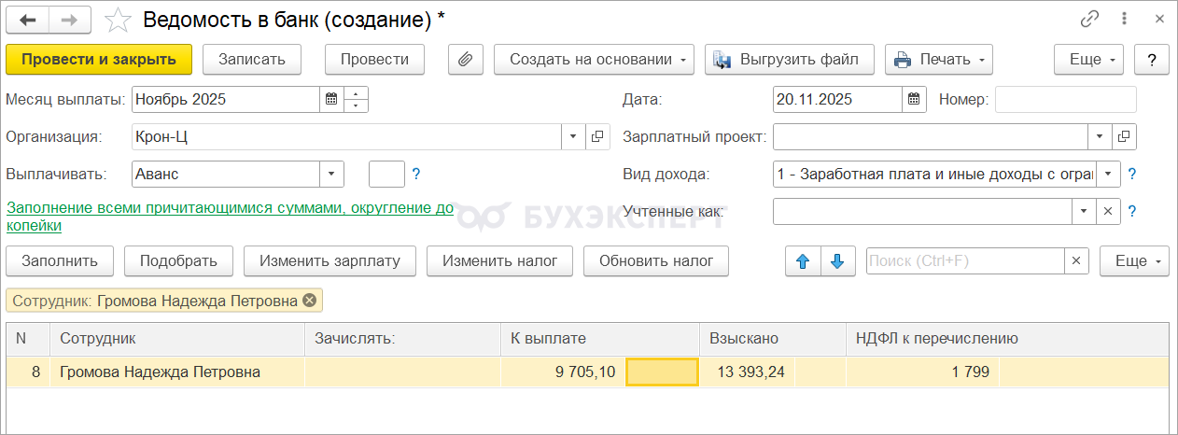1178x435 pixels.
Task: Open calendar for Дата field
Action: [914, 99]
